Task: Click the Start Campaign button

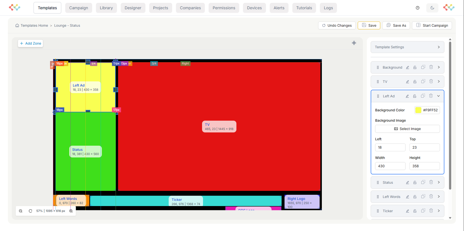Action: [x=432, y=26]
